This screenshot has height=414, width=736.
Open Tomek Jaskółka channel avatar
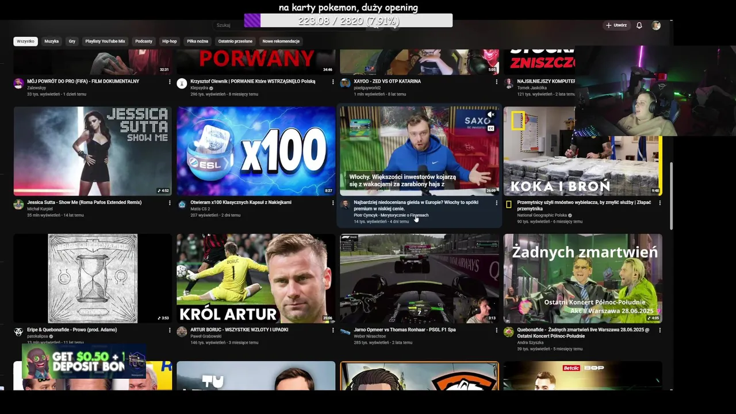(x=508, y=83)
